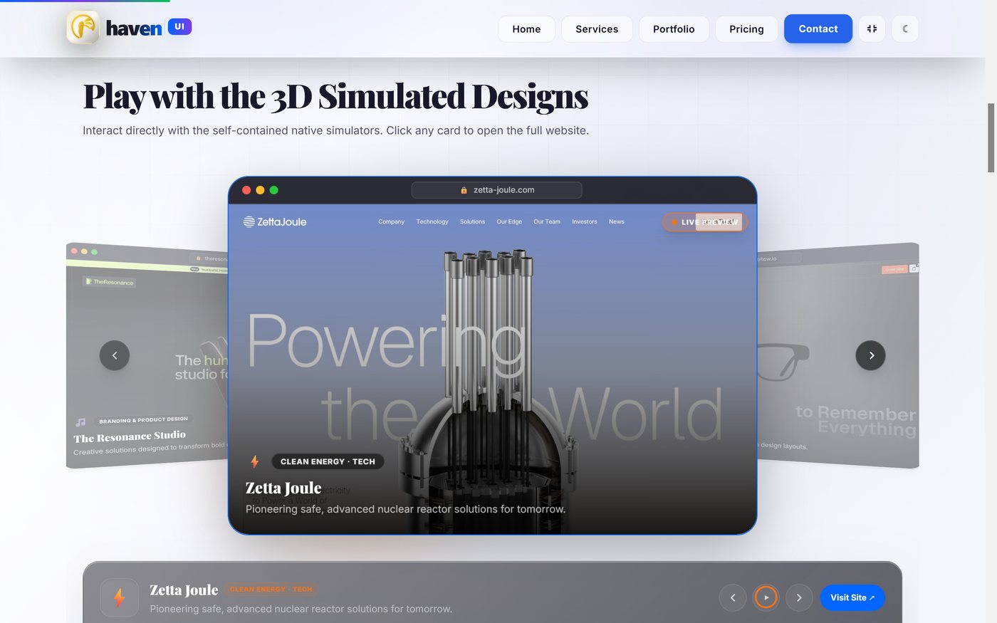The width and height of the screenshot is (997, 623).
Task: Open Our Team link in ZettaJoule preview
Action: point(547,221)
